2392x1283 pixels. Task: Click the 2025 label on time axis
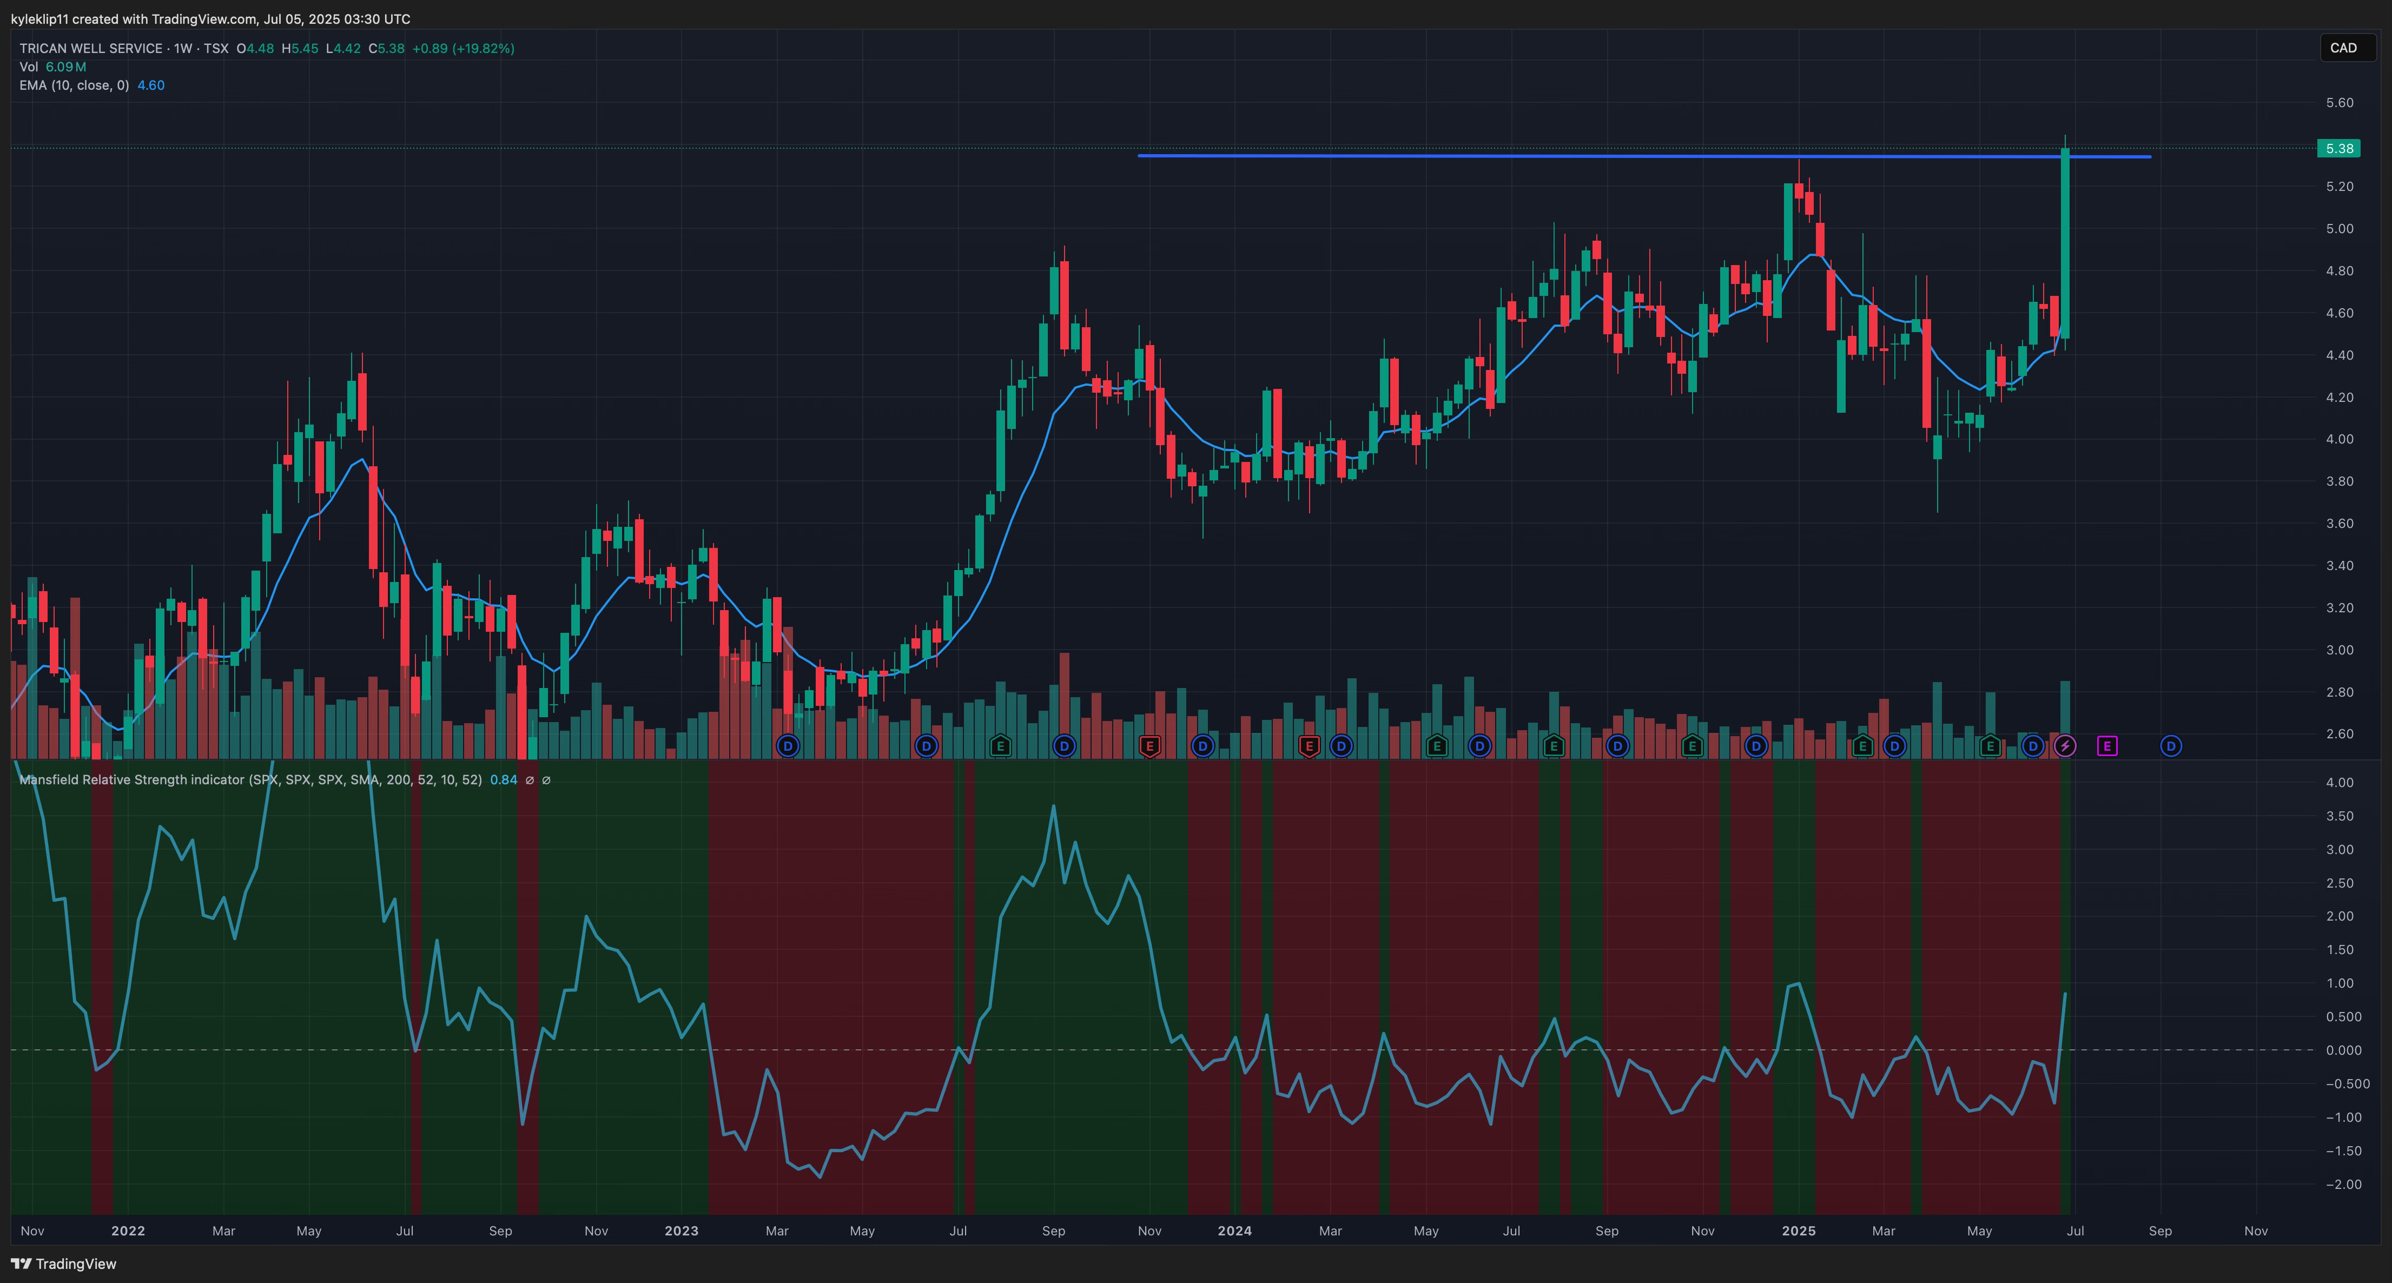click(1798, 1231)
